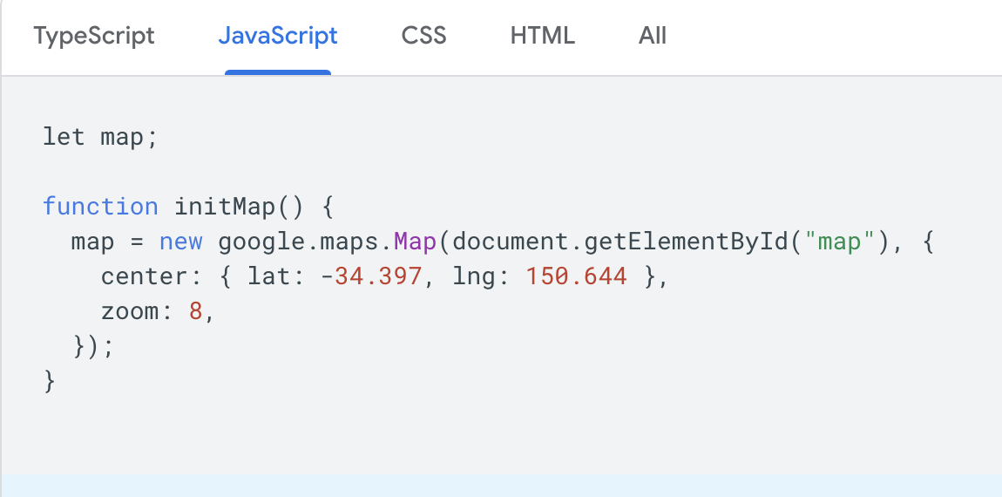Screen dimensions: 1002x497
Task: Switch to the TypeScript tab
Action: coord(94,36)
